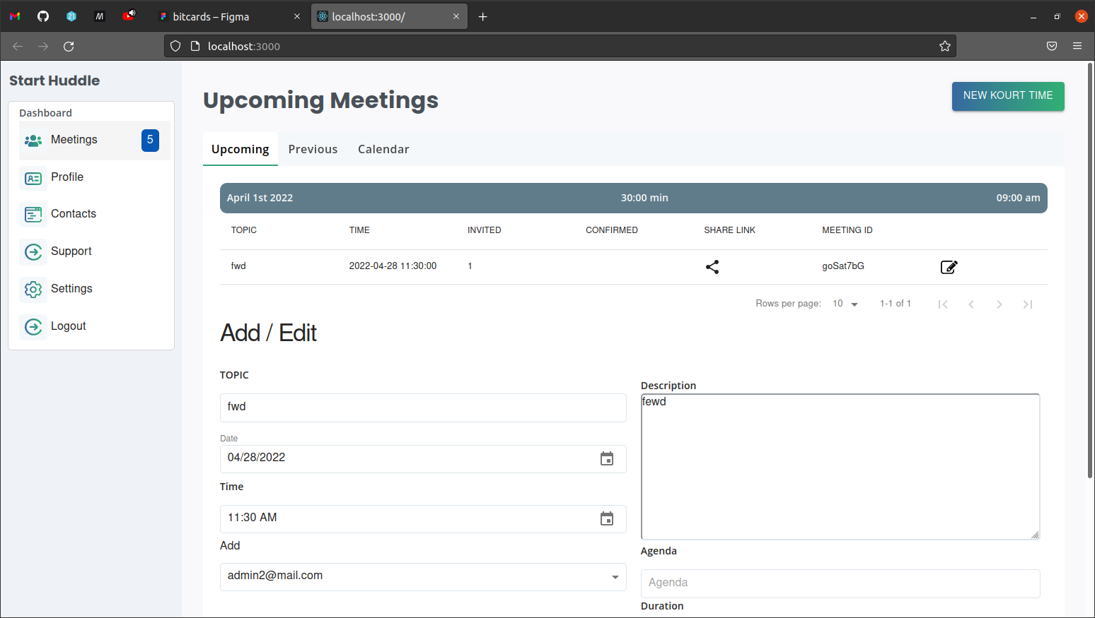Open Settings from the sidebar

click(71, 289)
